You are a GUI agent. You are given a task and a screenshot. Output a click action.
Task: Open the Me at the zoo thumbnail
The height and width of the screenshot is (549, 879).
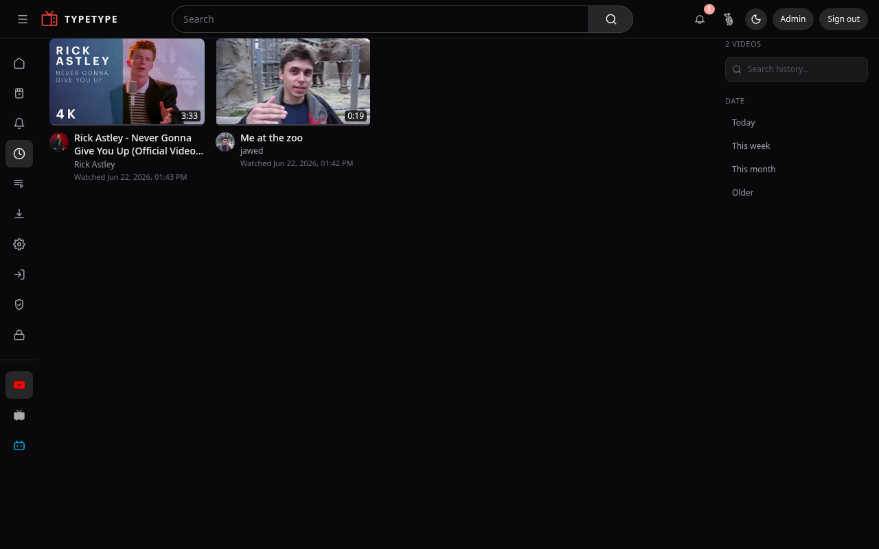(293, 82)
